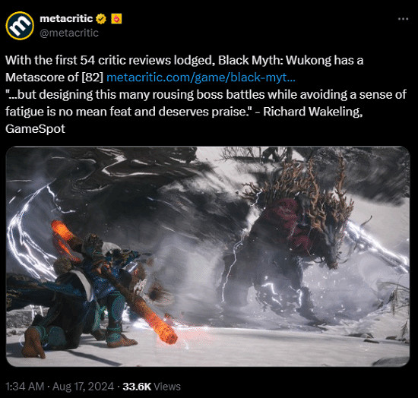This screenshot has height=398, width=418.
Task: Click the @metacritic handle
Action: point(69,33)
